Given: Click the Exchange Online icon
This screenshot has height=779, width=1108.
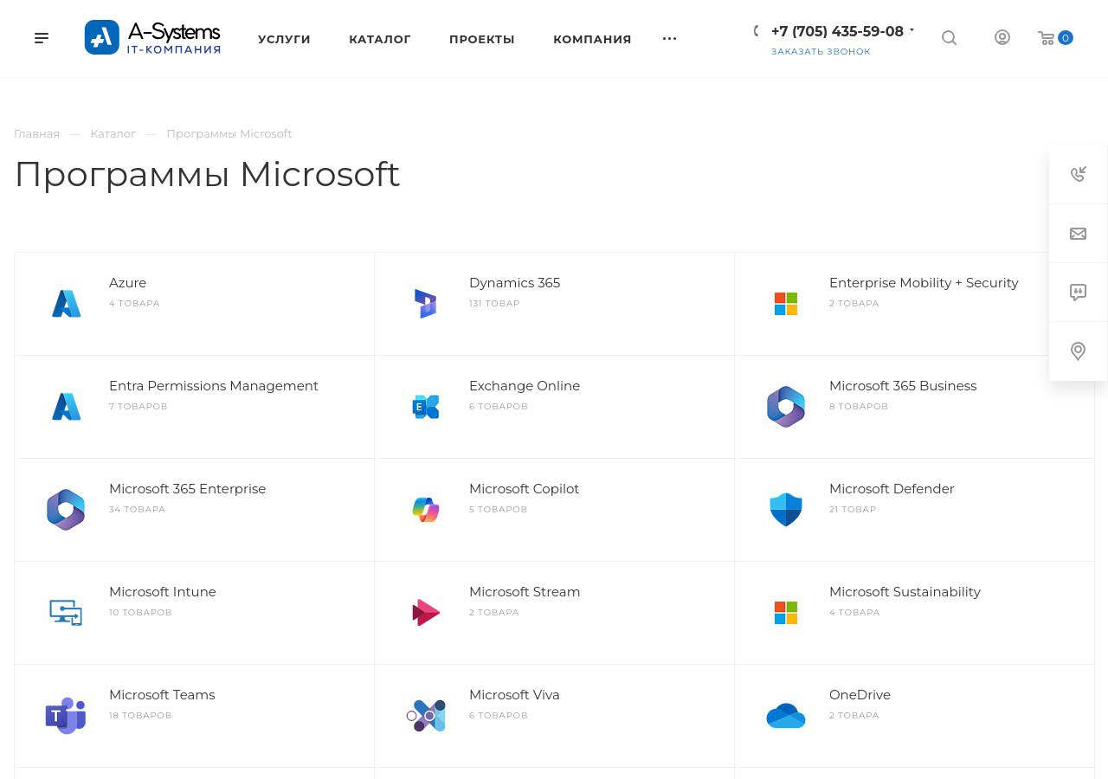Looking at the screenshot, I should pos(426,407).
